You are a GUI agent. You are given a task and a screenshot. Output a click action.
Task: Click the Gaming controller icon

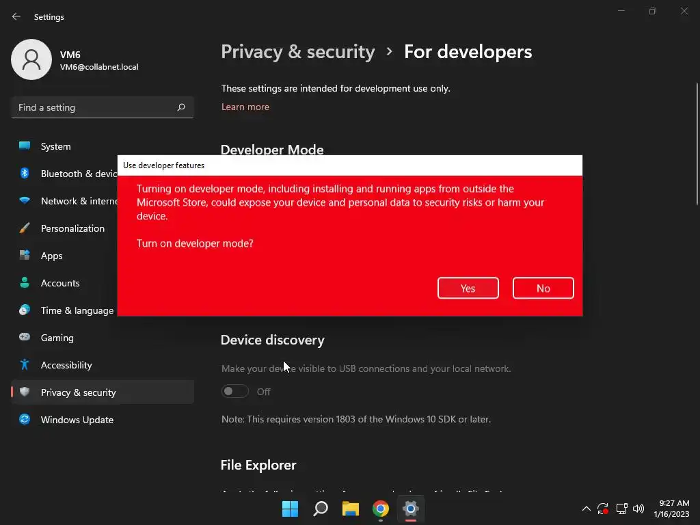[25, 337]
